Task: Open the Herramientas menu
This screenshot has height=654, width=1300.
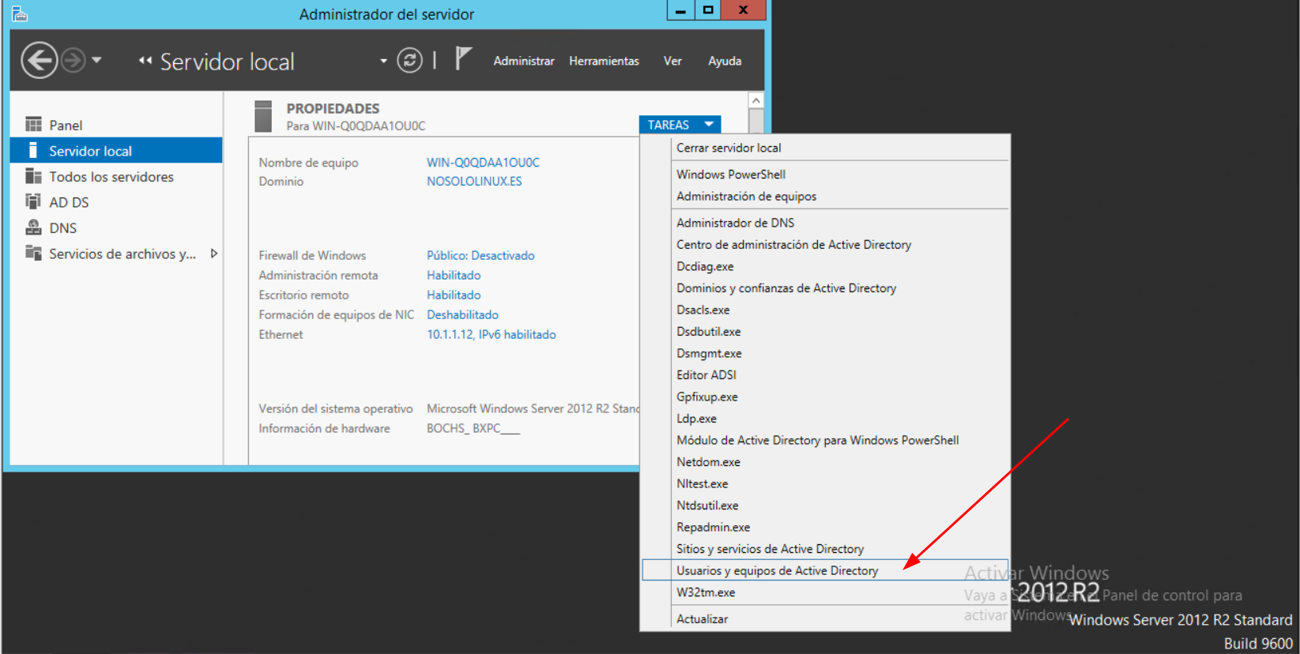Action: (x=604, y=61)
